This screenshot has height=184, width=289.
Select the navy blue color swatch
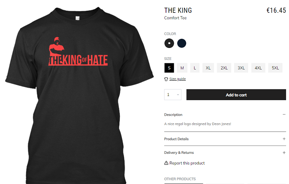coord(182,43)
